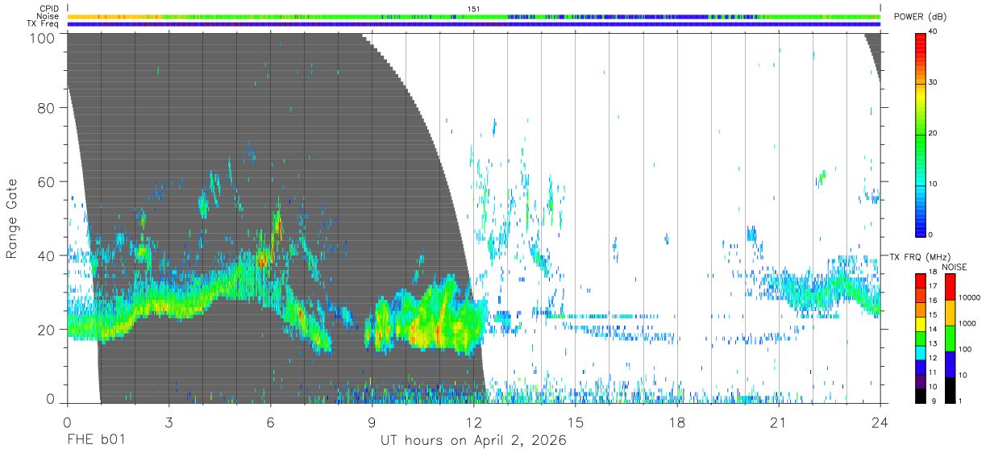This screenshot has width=990, height=457.
Task: Select the CPID value 151
Action: (473, 9)
